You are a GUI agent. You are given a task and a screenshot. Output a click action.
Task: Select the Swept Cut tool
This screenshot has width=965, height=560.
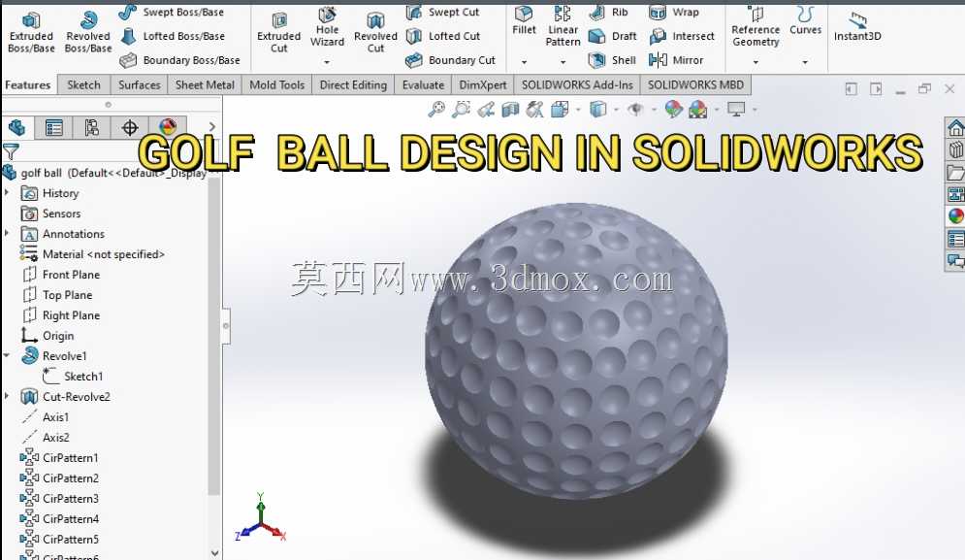[x=442, y=12]
